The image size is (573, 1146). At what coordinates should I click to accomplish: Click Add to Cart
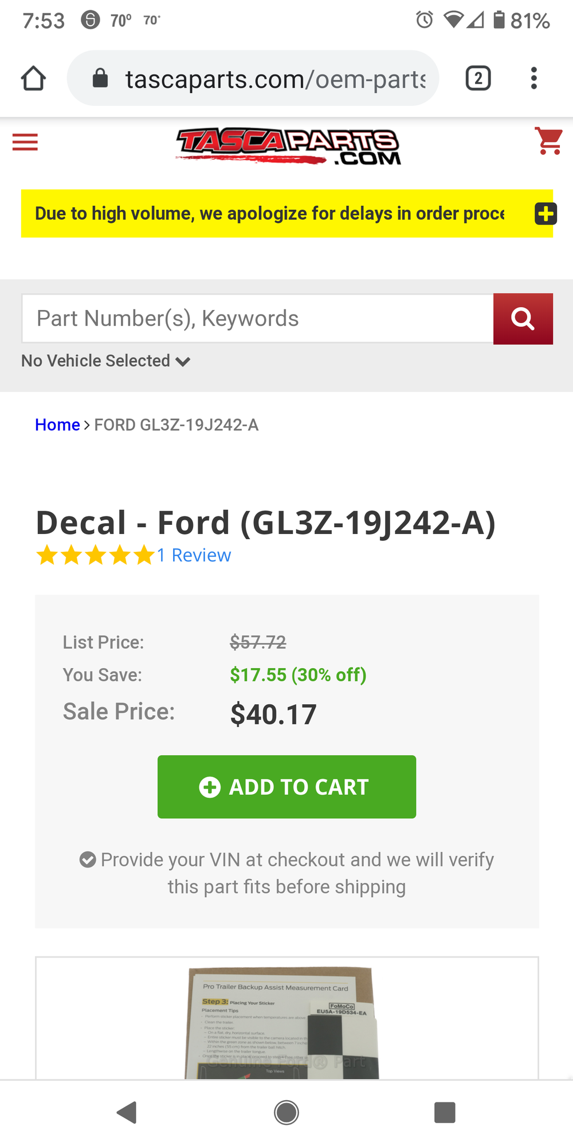coord(286,787)
